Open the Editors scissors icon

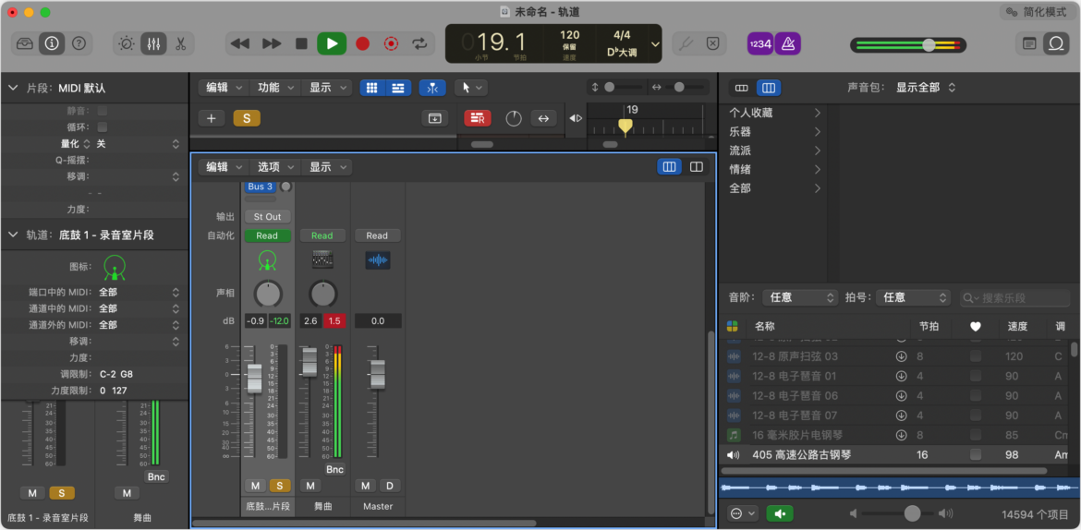click(x=180, y=43)
